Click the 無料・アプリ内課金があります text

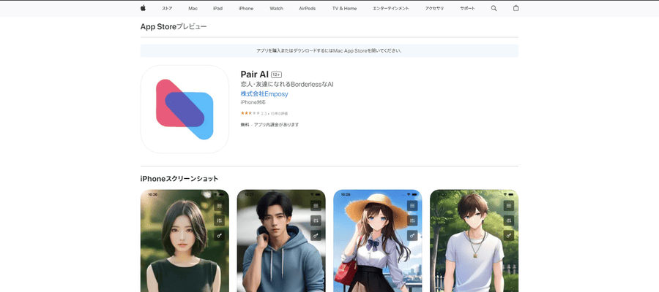269,125
